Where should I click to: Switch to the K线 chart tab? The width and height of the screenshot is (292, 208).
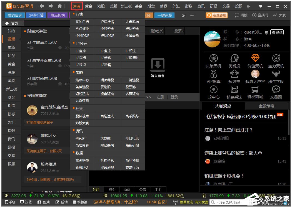(x=112, y=189)
